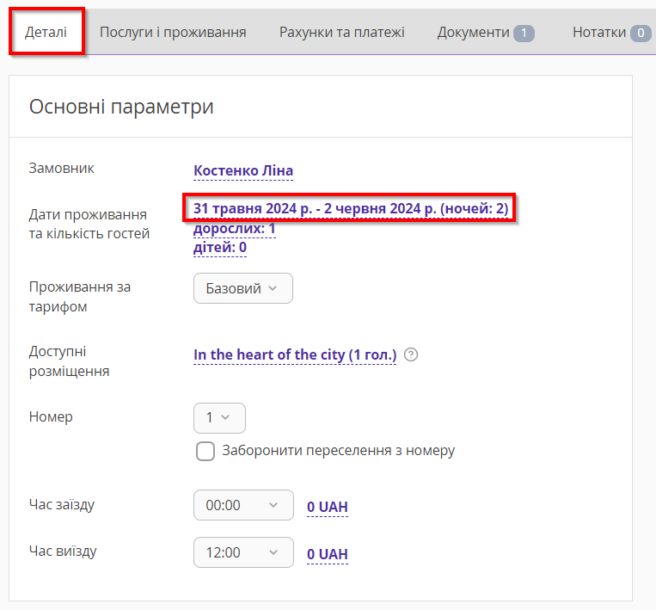Click the Час заїзду label
This screenshot has width=656, height=610.
pos(62,504)
